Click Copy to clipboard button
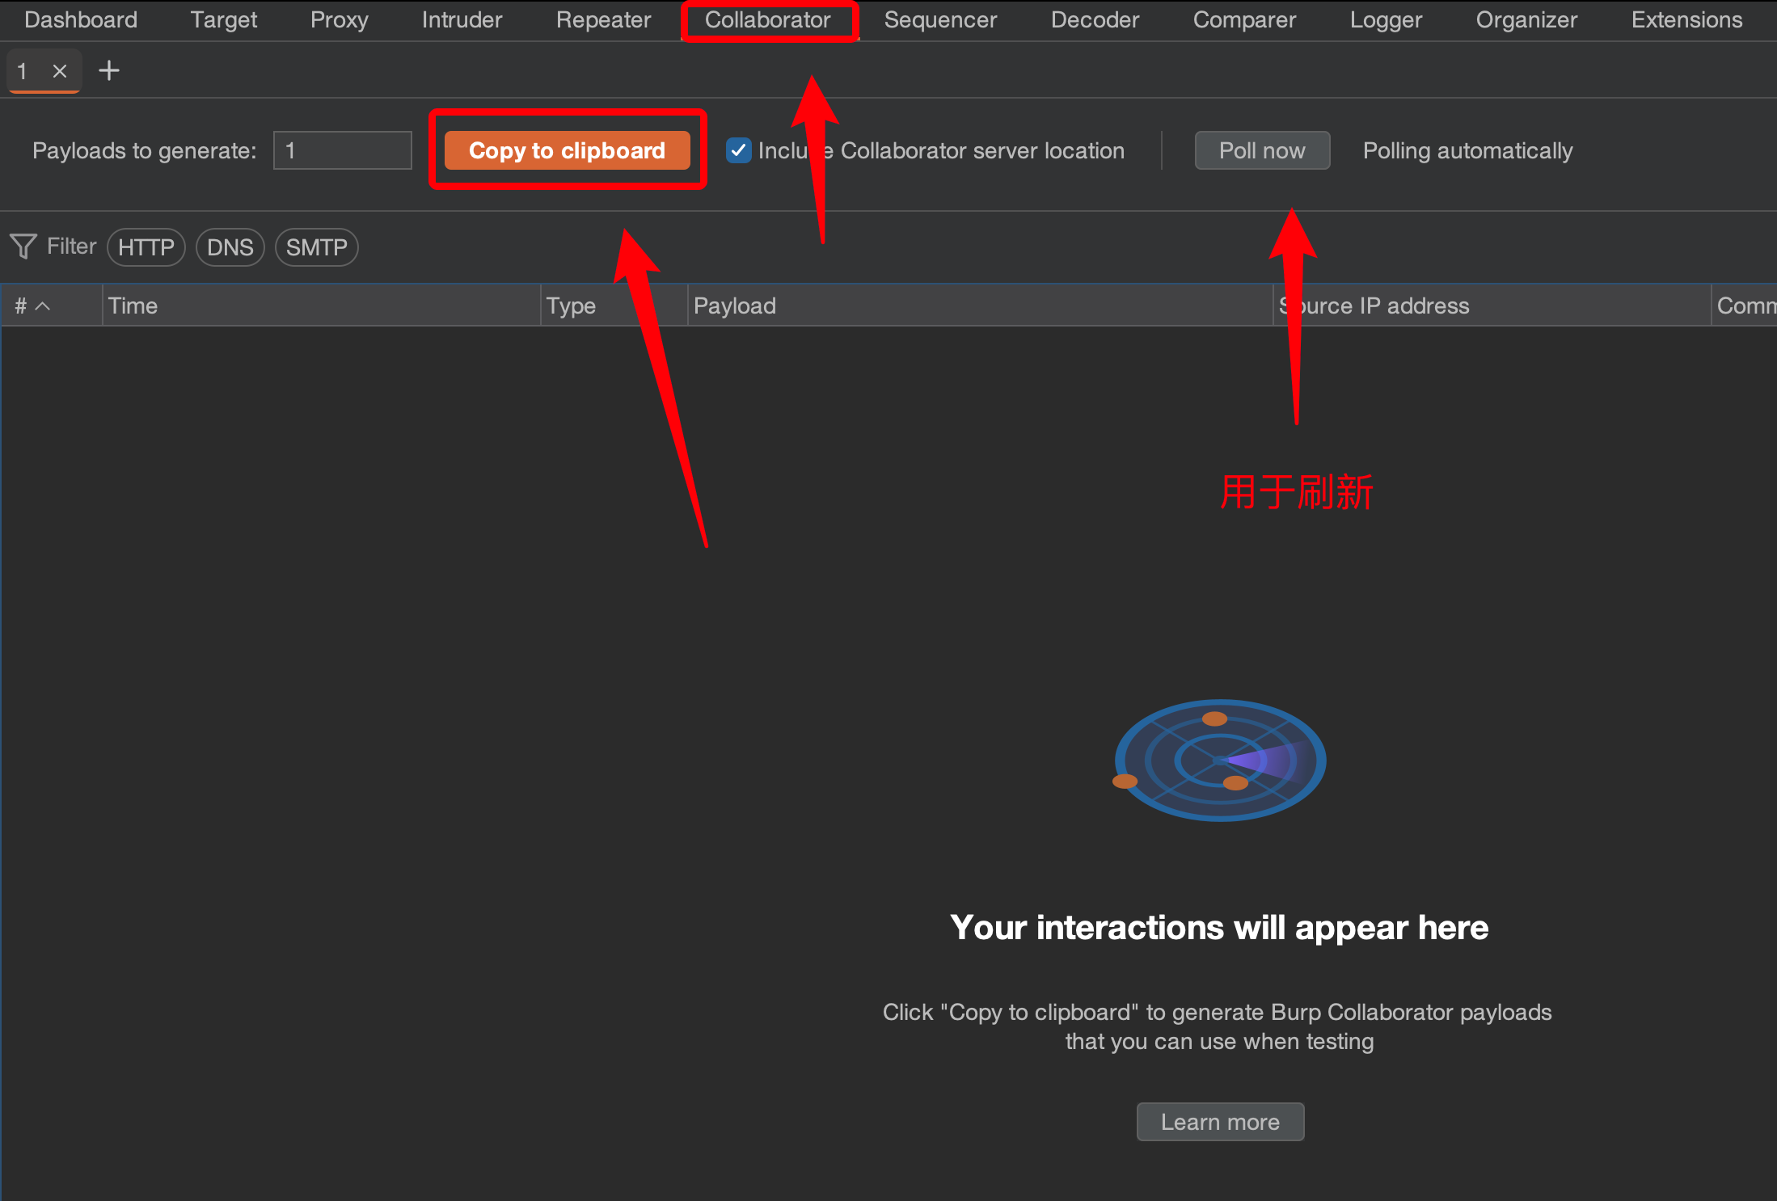The width and height of the screenshot is (1777, 1201). 567,150
